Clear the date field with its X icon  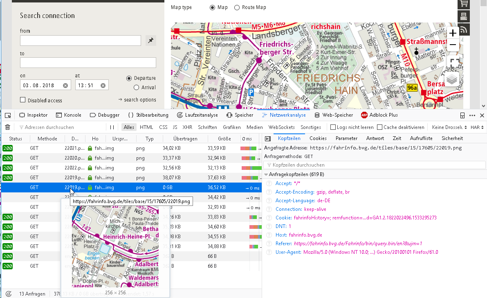(x=65, y=86)
